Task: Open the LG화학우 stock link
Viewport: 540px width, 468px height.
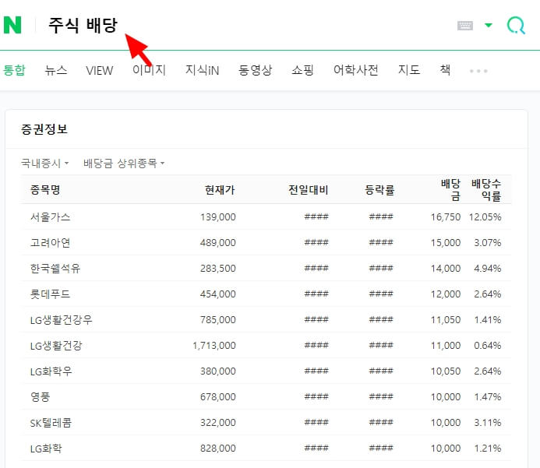Action: 51,371
